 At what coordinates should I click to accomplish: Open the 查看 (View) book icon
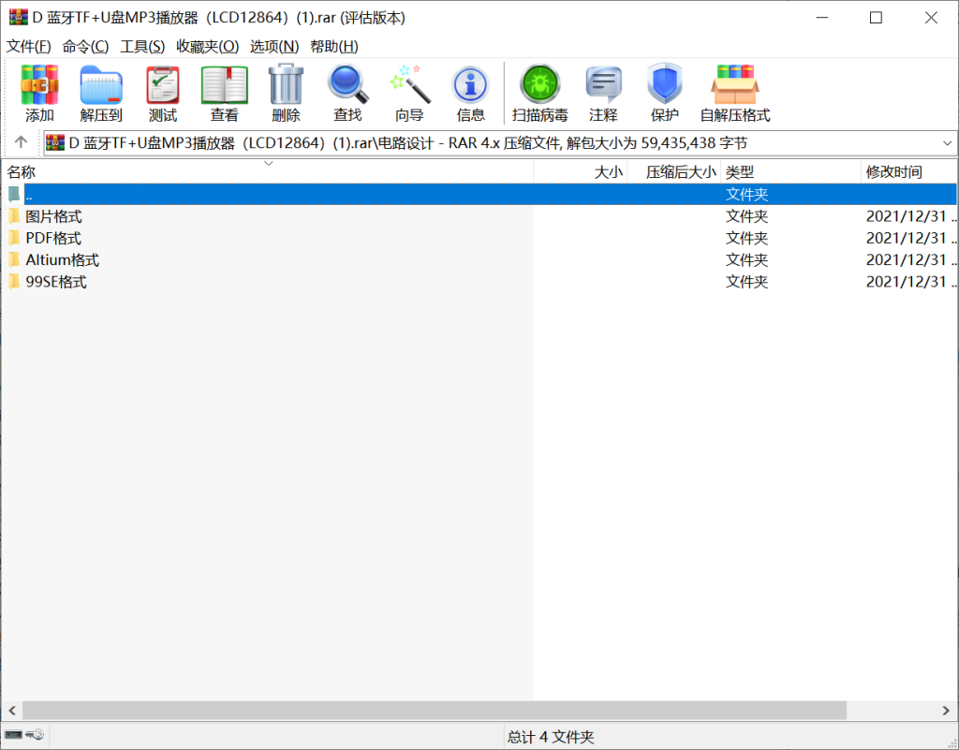point(225,86)
